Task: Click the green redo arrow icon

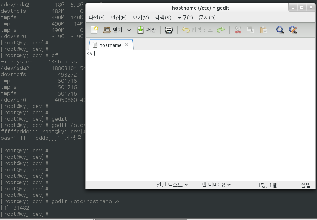Action: [221, 30]
